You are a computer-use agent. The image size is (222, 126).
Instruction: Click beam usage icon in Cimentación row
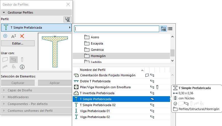(x=152, y=75)
